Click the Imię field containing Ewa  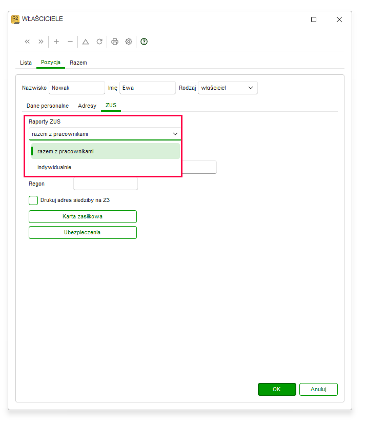[148, 88]
